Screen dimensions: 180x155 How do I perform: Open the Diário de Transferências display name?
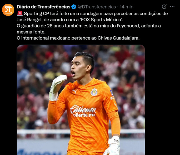[x=43, y=7]
